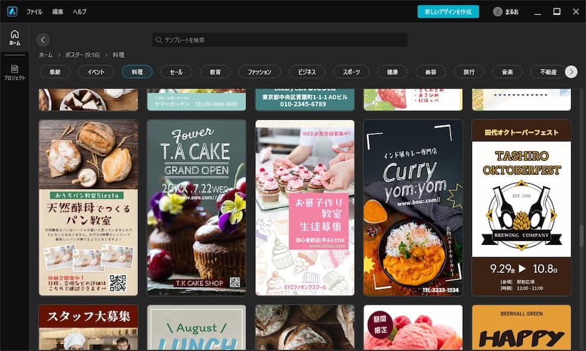
Task: Select the 健康 category chip
Action: [x=393, y=72]
